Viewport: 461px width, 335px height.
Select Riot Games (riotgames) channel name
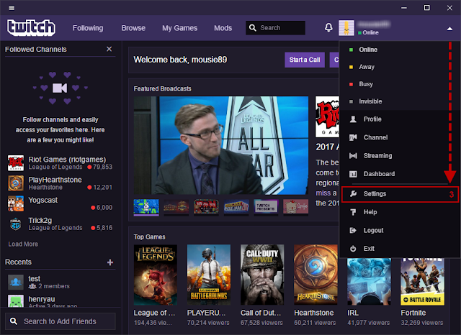[x=67, y=160]
